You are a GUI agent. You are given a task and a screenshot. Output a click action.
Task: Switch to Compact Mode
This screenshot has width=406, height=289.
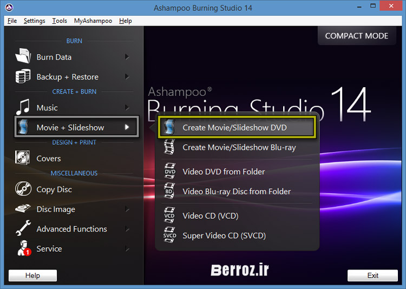coord(356,36)
